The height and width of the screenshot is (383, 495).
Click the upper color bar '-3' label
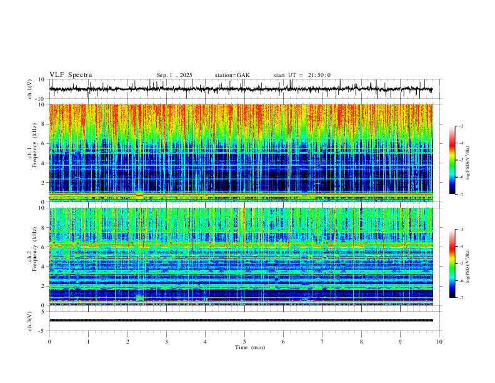pyautogui.click(x=461, y=126)
